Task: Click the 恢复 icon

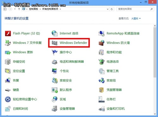Action: (8, 81)
